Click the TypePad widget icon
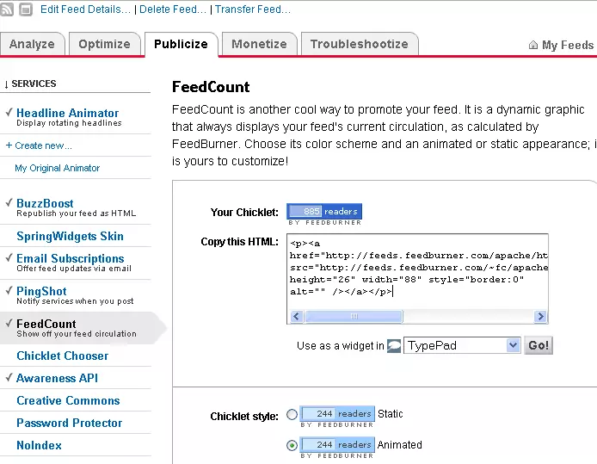Image resolution: width=597 pixels, height=464 pixels. tap(393, 345)
